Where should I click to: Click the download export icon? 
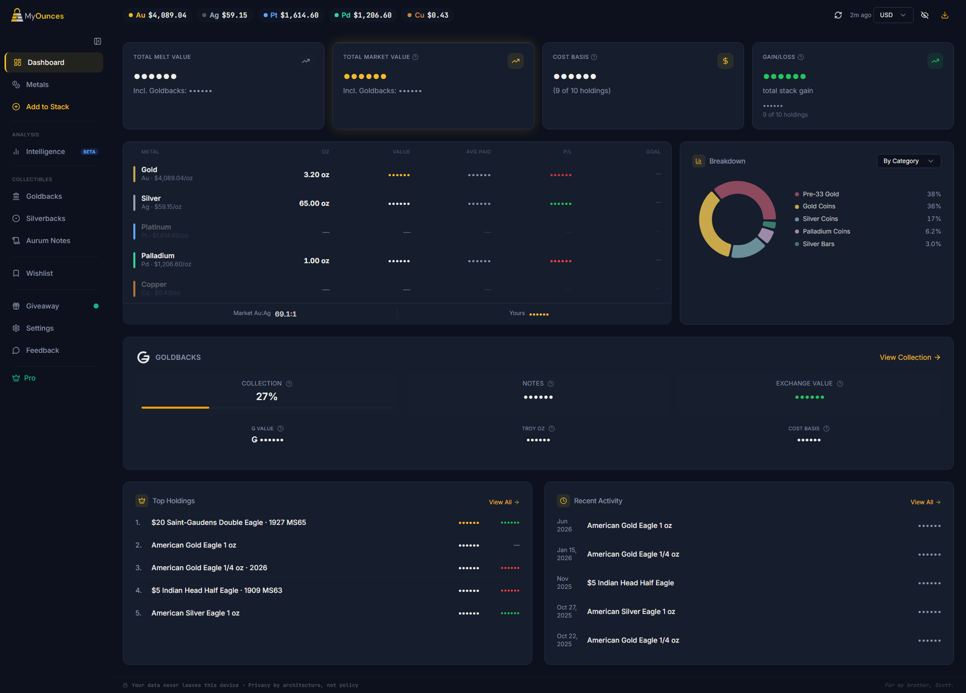coord(945,15)
